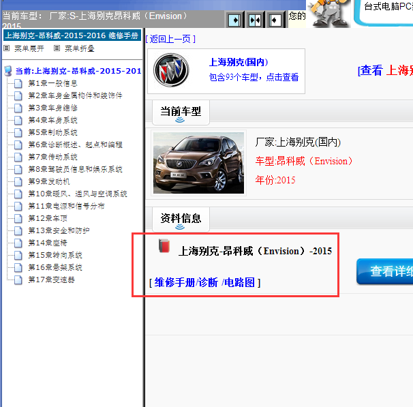Open 第16章悬架系统 chapter
The width and height of the screenshot is (413, 407).
[55, 267]
